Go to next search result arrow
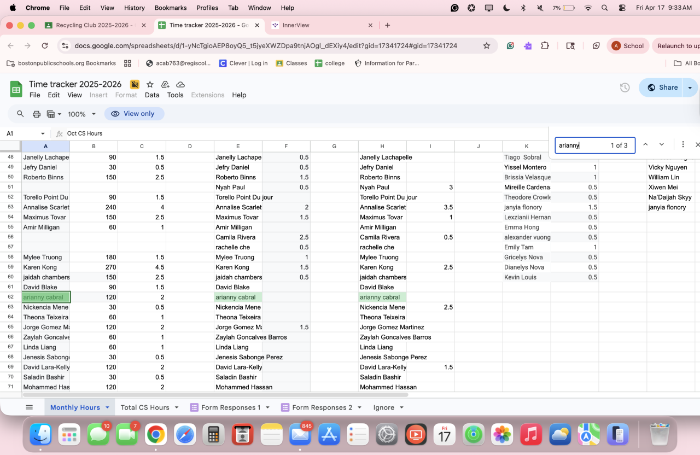The width and height of the screenshot is (700, 455). pos(662,145)
